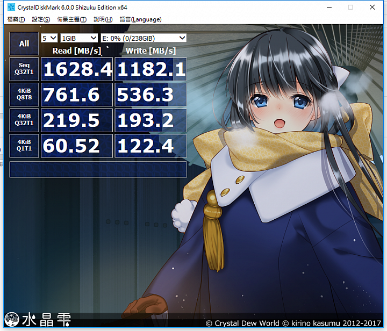Viewport: 387px width, 331px height.
Task: Open the 佈景主題(T) theme menu
Action: pos(72,19)
